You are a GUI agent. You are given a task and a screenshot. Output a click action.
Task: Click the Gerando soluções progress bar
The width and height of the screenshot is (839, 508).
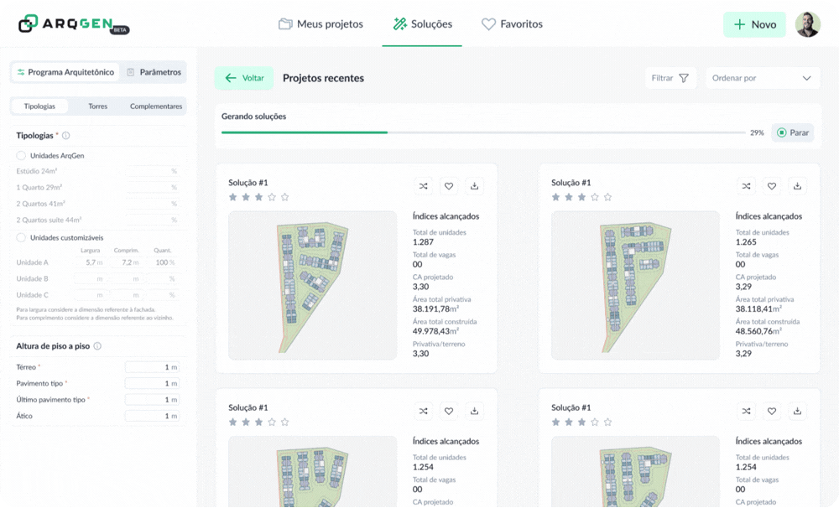[482, 132]
